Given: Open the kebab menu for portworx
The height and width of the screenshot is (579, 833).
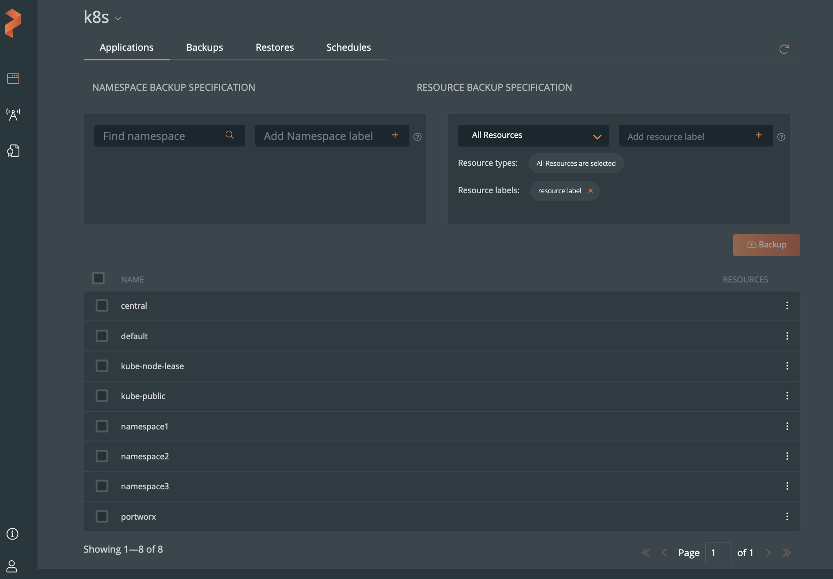Looking at the screenshot, I should click(x=787, y=517).
